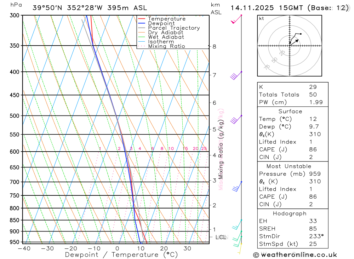The image size is (354, 259).
Task: Click the weatheronline.co.uk copyright link
Action: 295,255
